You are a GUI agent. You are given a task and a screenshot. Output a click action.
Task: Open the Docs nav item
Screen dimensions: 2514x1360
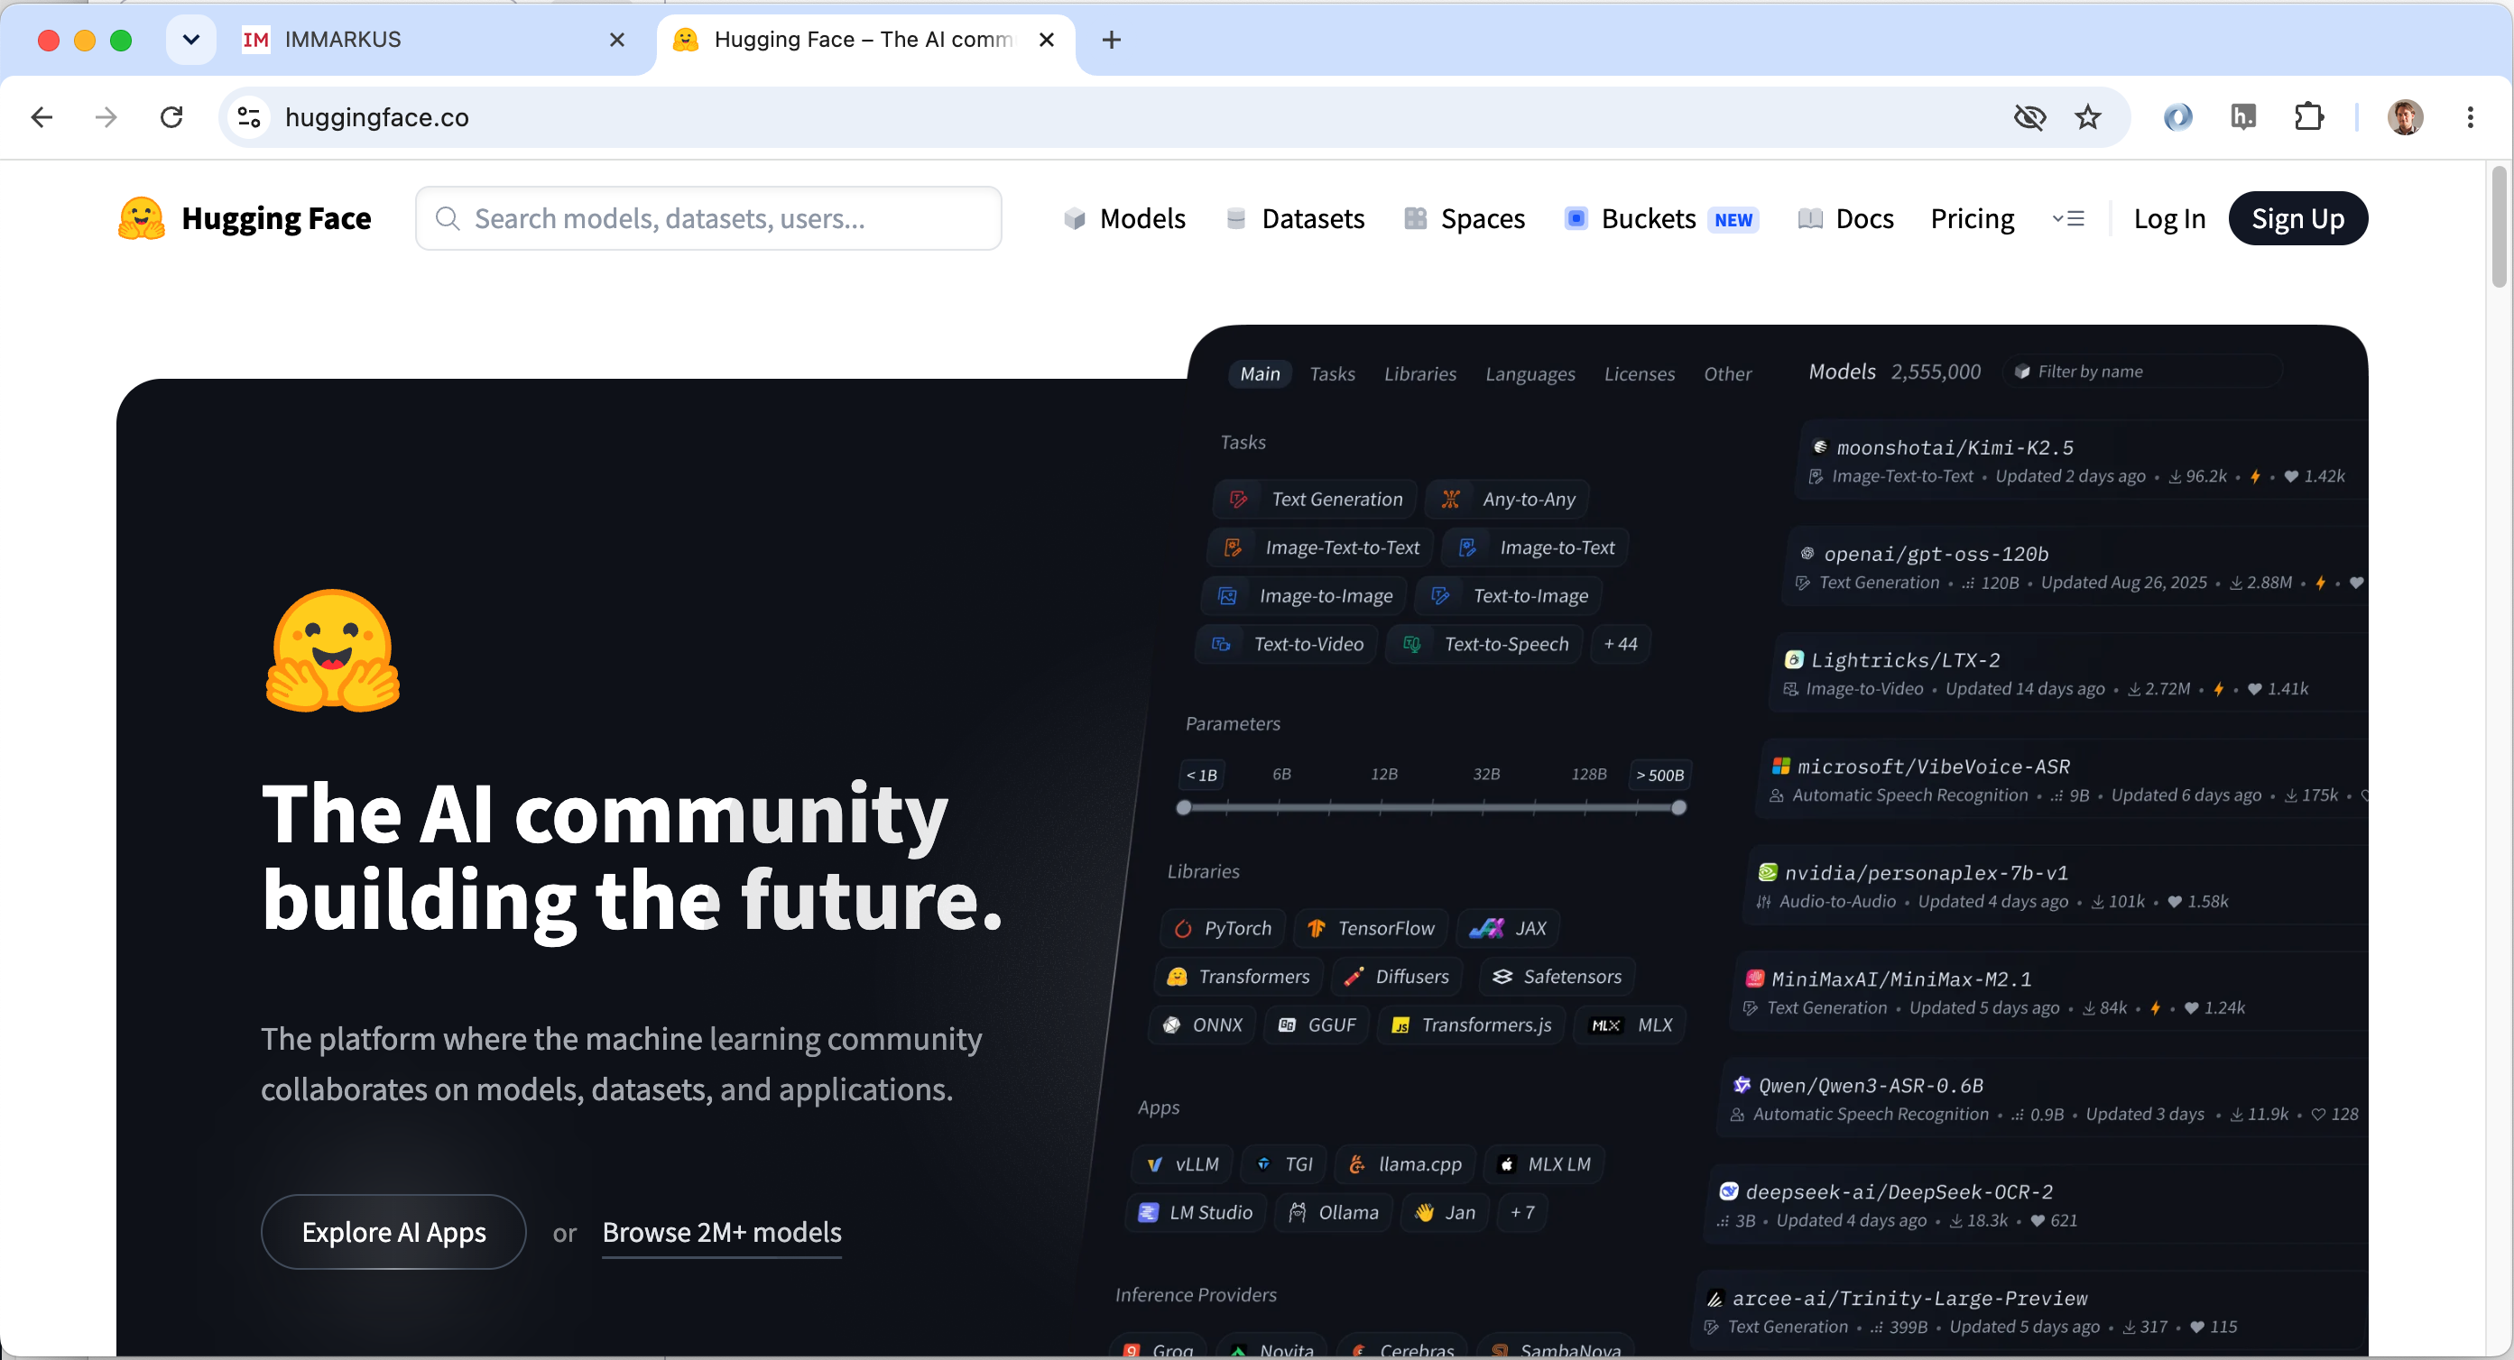1845,218
